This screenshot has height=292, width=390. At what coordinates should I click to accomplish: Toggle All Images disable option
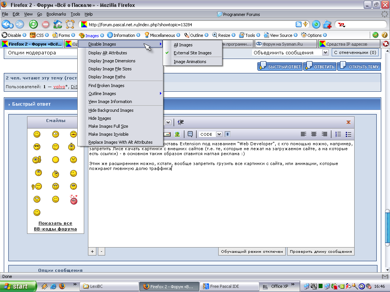coord(183,45)
